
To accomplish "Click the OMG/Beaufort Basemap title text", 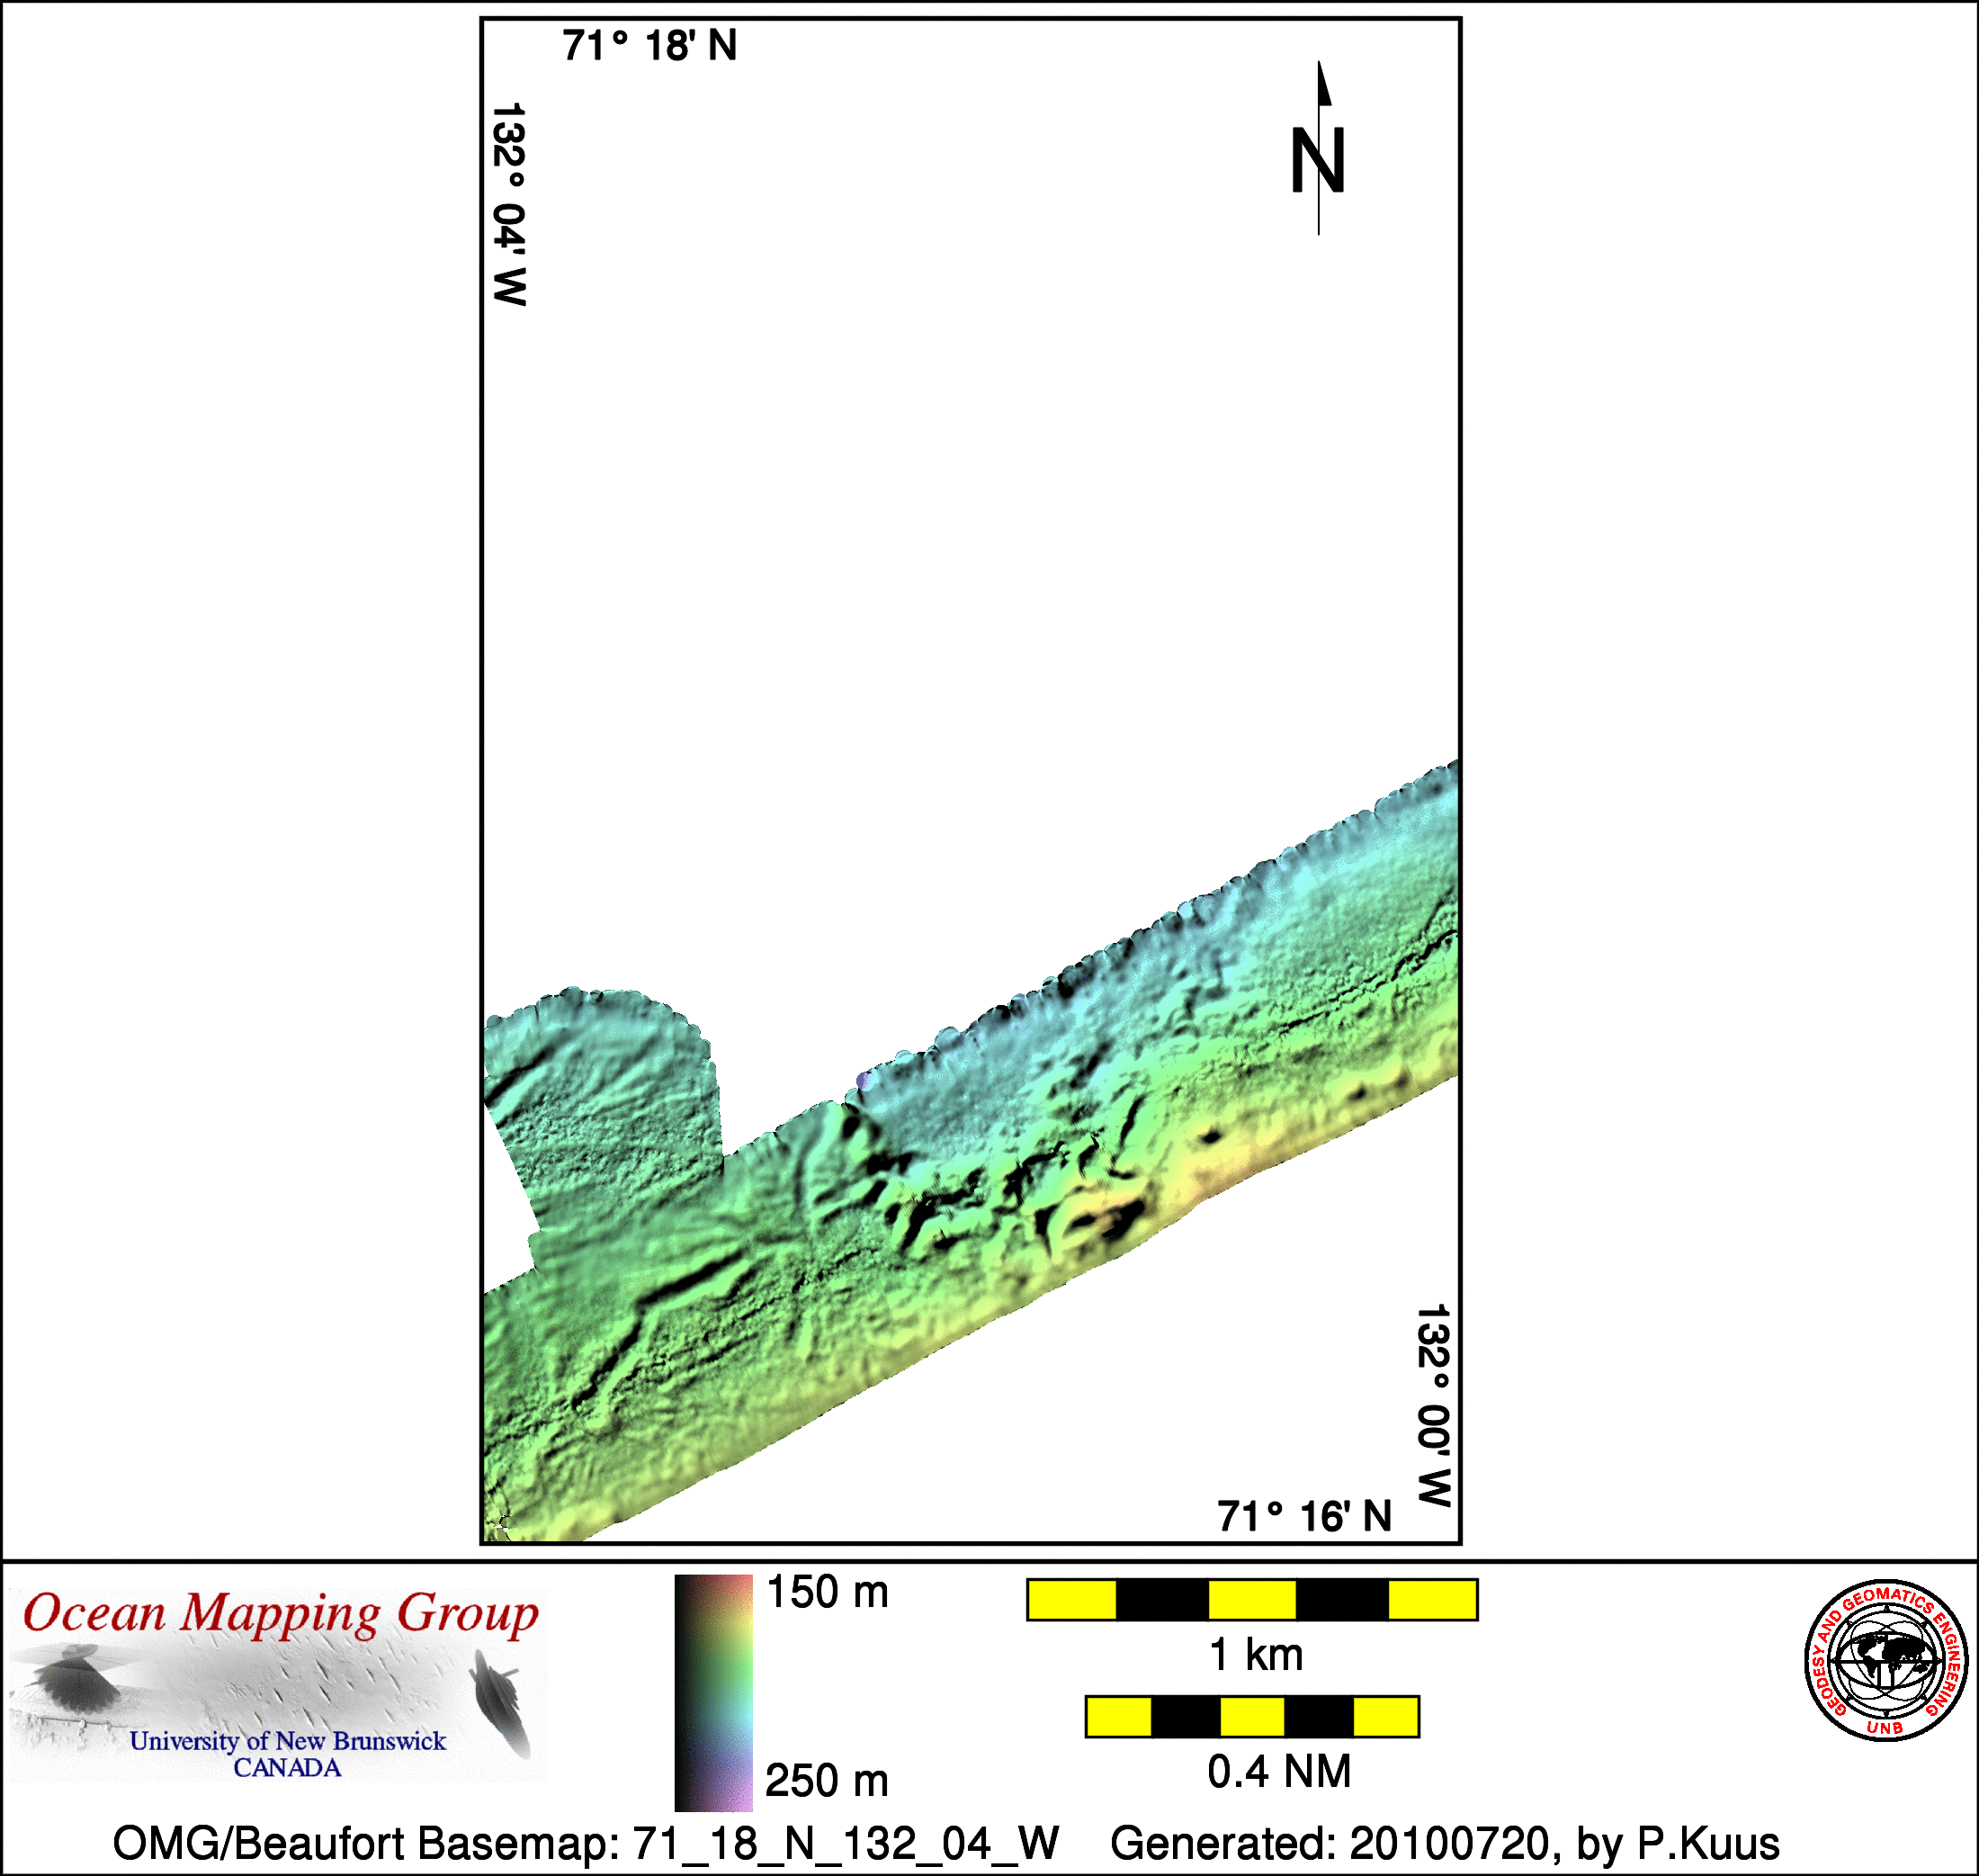I will [585, 1843].
